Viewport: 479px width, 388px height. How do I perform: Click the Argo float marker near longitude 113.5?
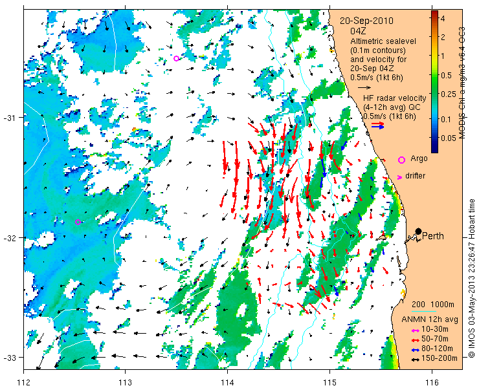pyautogui.click(x=176, y=58)
